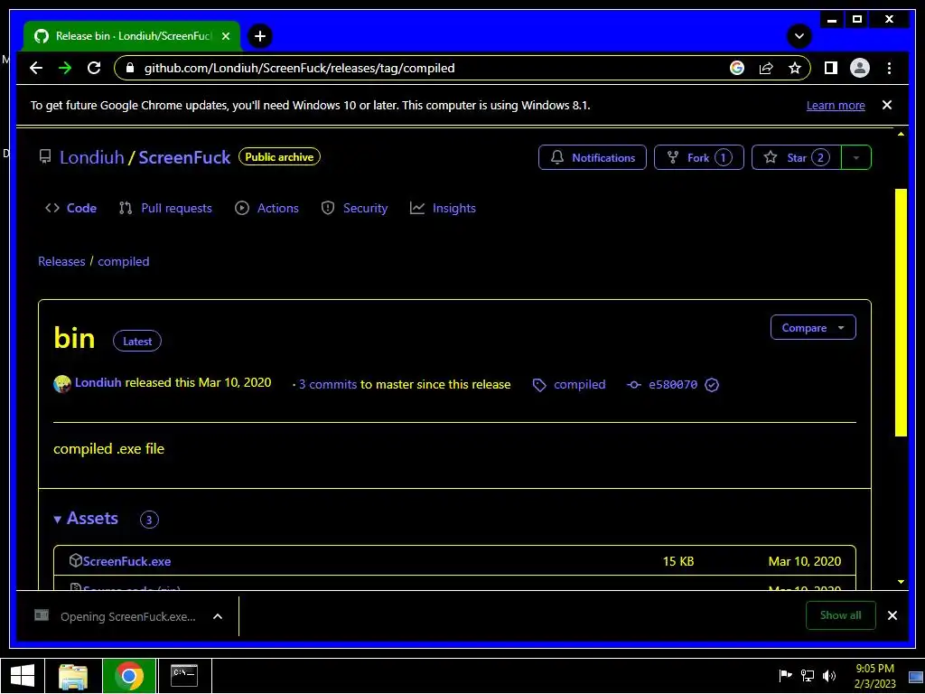Close the downloads bar
925x694 pixels.
[892, 614]
